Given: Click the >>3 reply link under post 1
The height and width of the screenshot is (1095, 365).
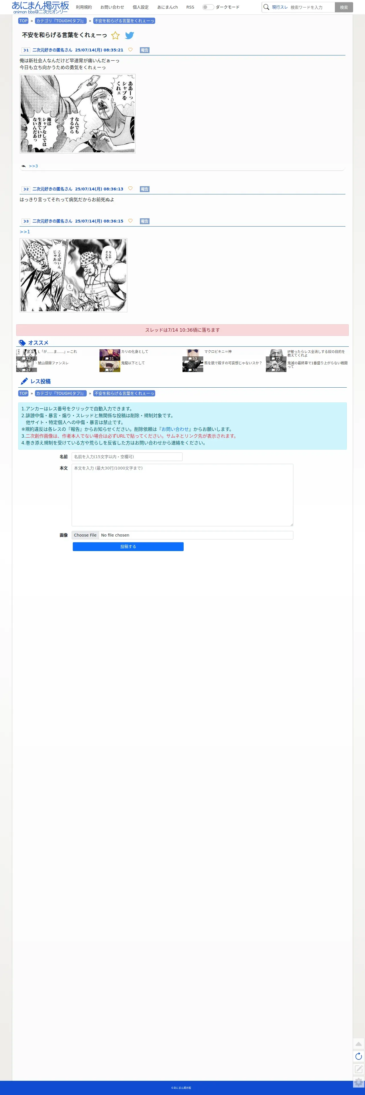Looking at the screenshot, I should pyautogui.click(x=33, y=166).
